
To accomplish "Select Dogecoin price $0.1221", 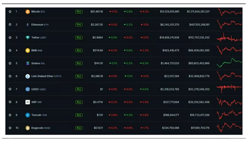I will click(98, 128).
